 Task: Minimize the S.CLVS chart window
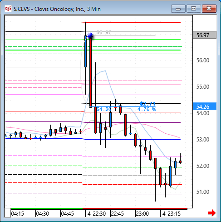[178, 9]
